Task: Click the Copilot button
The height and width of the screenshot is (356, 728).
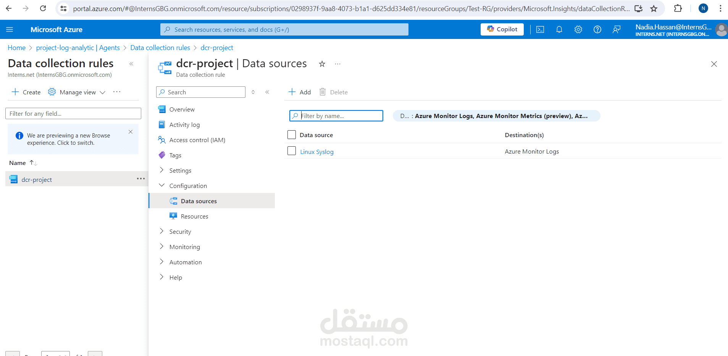Action: pos(502,29)
